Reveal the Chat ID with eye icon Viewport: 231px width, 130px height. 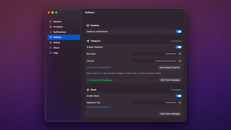point(180,61)
